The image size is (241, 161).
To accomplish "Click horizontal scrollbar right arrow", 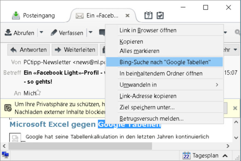I will [228, 146].
